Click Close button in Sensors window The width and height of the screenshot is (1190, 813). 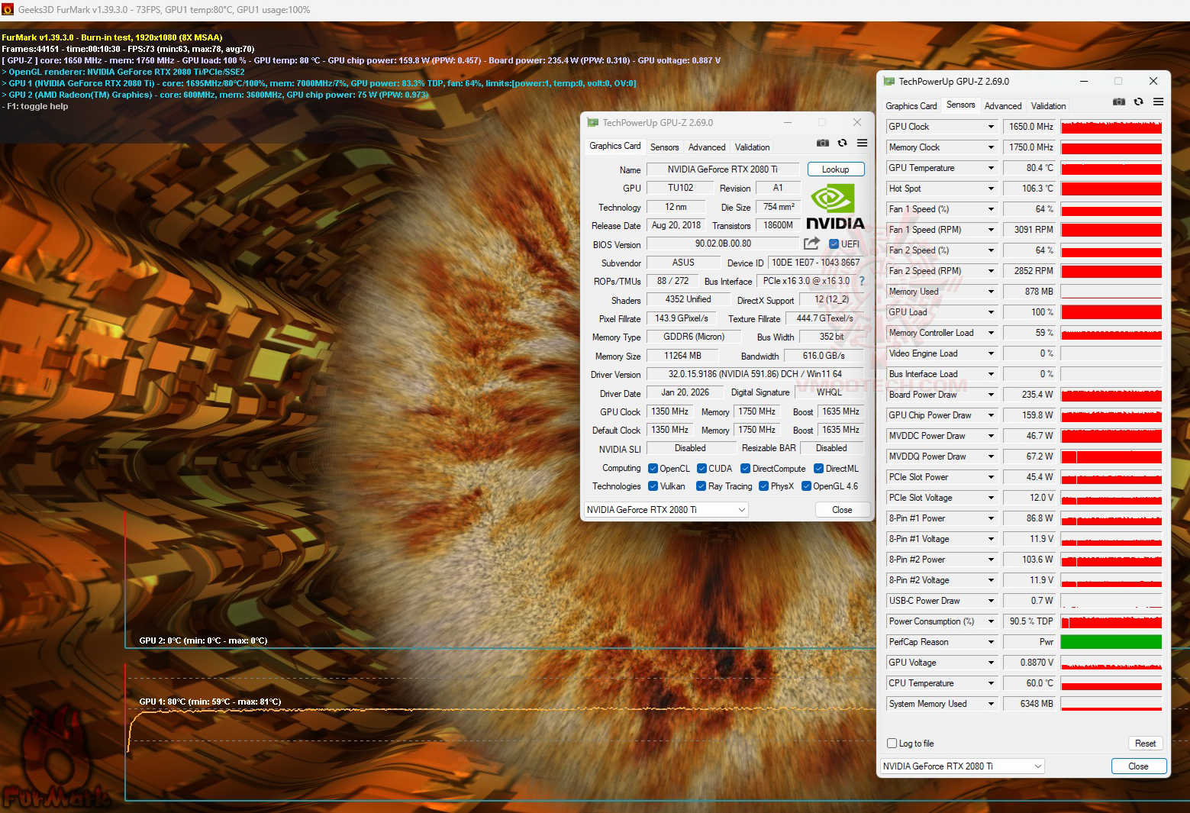1138,766
